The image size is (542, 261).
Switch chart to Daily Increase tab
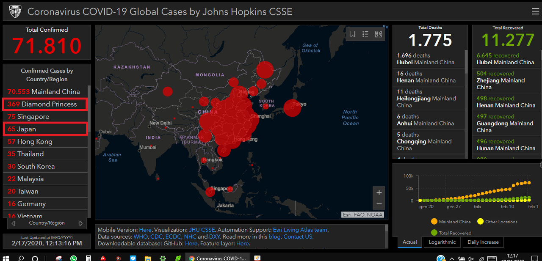pos(483,242)
